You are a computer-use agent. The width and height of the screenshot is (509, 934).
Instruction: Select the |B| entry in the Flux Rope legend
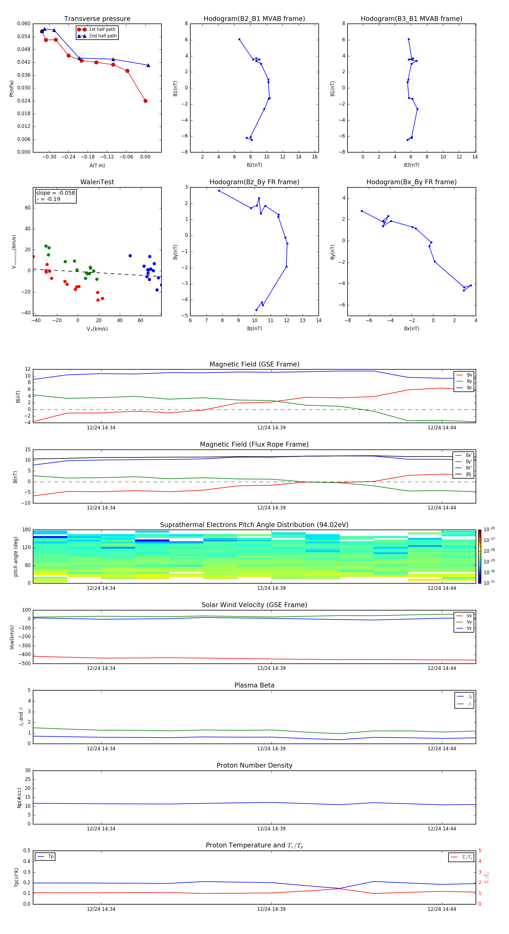pyautogui.click(x=463, y=474)
